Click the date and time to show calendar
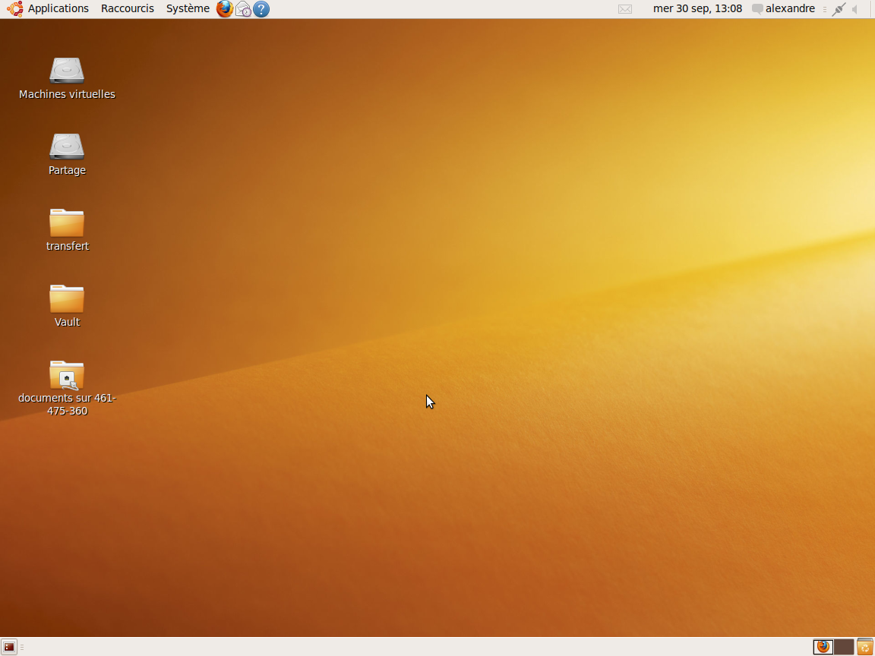The height and width of the screenshot is (656, 875). (x=697, y=9)
